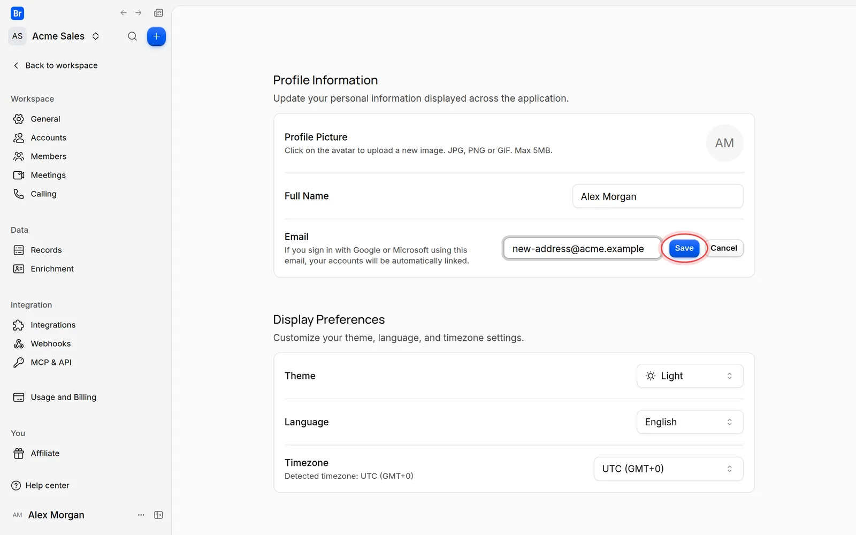Screen dimensions: 856x535
Task: Click the Webhooks icon
Action: [19, 343]
